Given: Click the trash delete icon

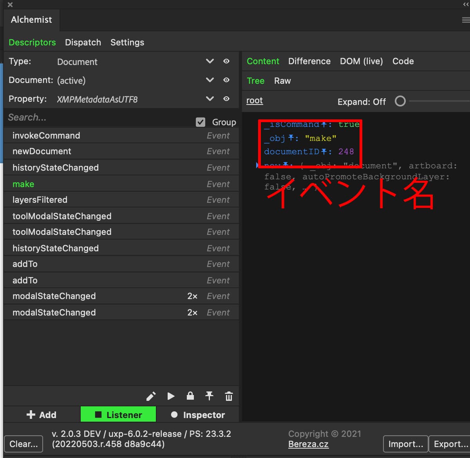Looking at the screenshot, I should coord(229,396).
